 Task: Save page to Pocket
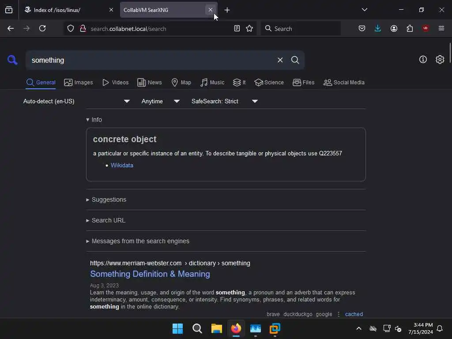tap(362, 28)
